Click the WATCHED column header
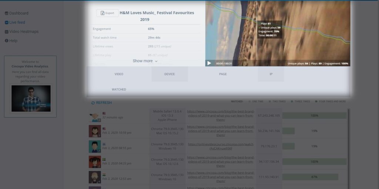The image size is (379, 189). [x=119, y=89]
